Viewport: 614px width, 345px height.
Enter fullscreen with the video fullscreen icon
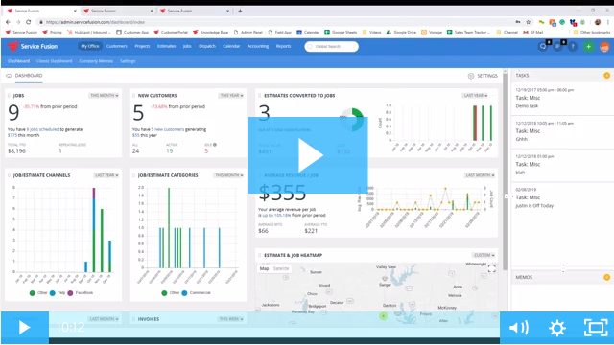(x=596, y=328)
